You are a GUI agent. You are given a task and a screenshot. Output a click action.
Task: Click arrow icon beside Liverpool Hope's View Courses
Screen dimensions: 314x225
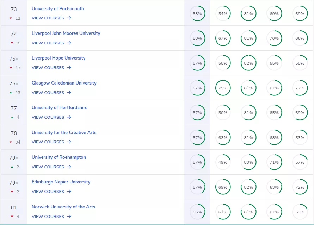[69, 68]
